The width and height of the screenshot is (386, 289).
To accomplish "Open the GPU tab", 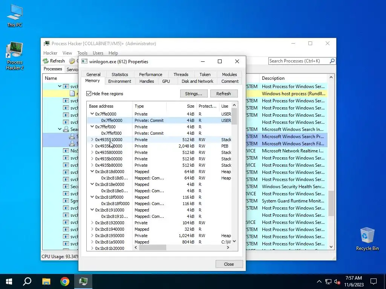I will 166,81.
